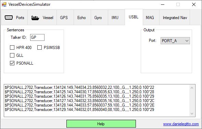The image size is (202, 129).
Task: Click scroll up arrow in output log
Action: 192,88
